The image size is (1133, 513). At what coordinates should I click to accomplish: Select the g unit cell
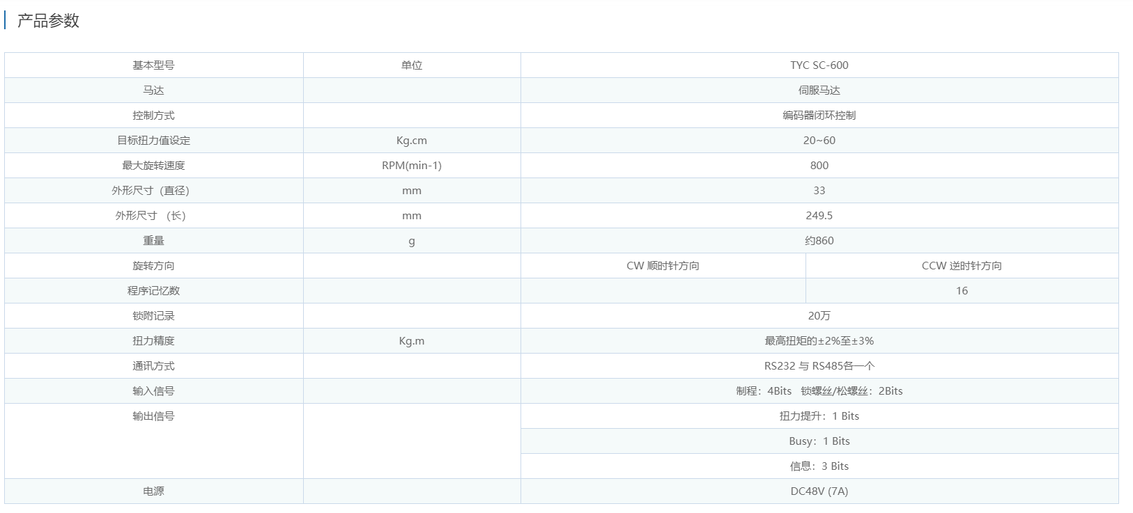412,241
